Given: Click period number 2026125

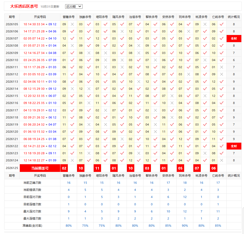Looking at the screenshot, I should [12, 168].
